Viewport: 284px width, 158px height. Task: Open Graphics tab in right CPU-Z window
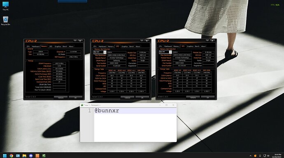pos(190,46)
